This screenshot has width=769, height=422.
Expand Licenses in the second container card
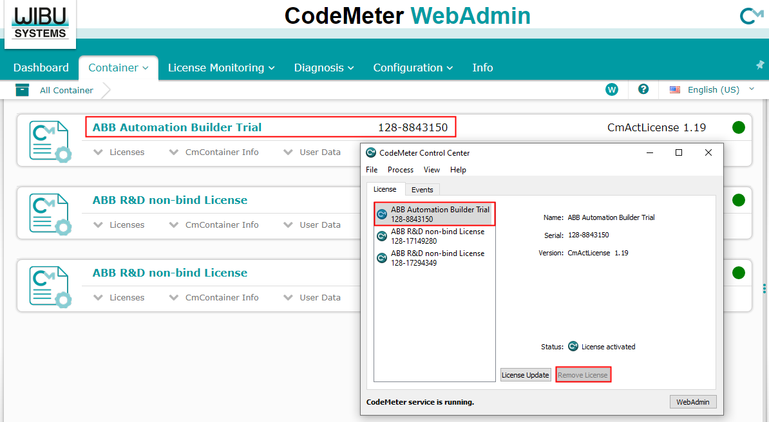(x=119, y=225)
